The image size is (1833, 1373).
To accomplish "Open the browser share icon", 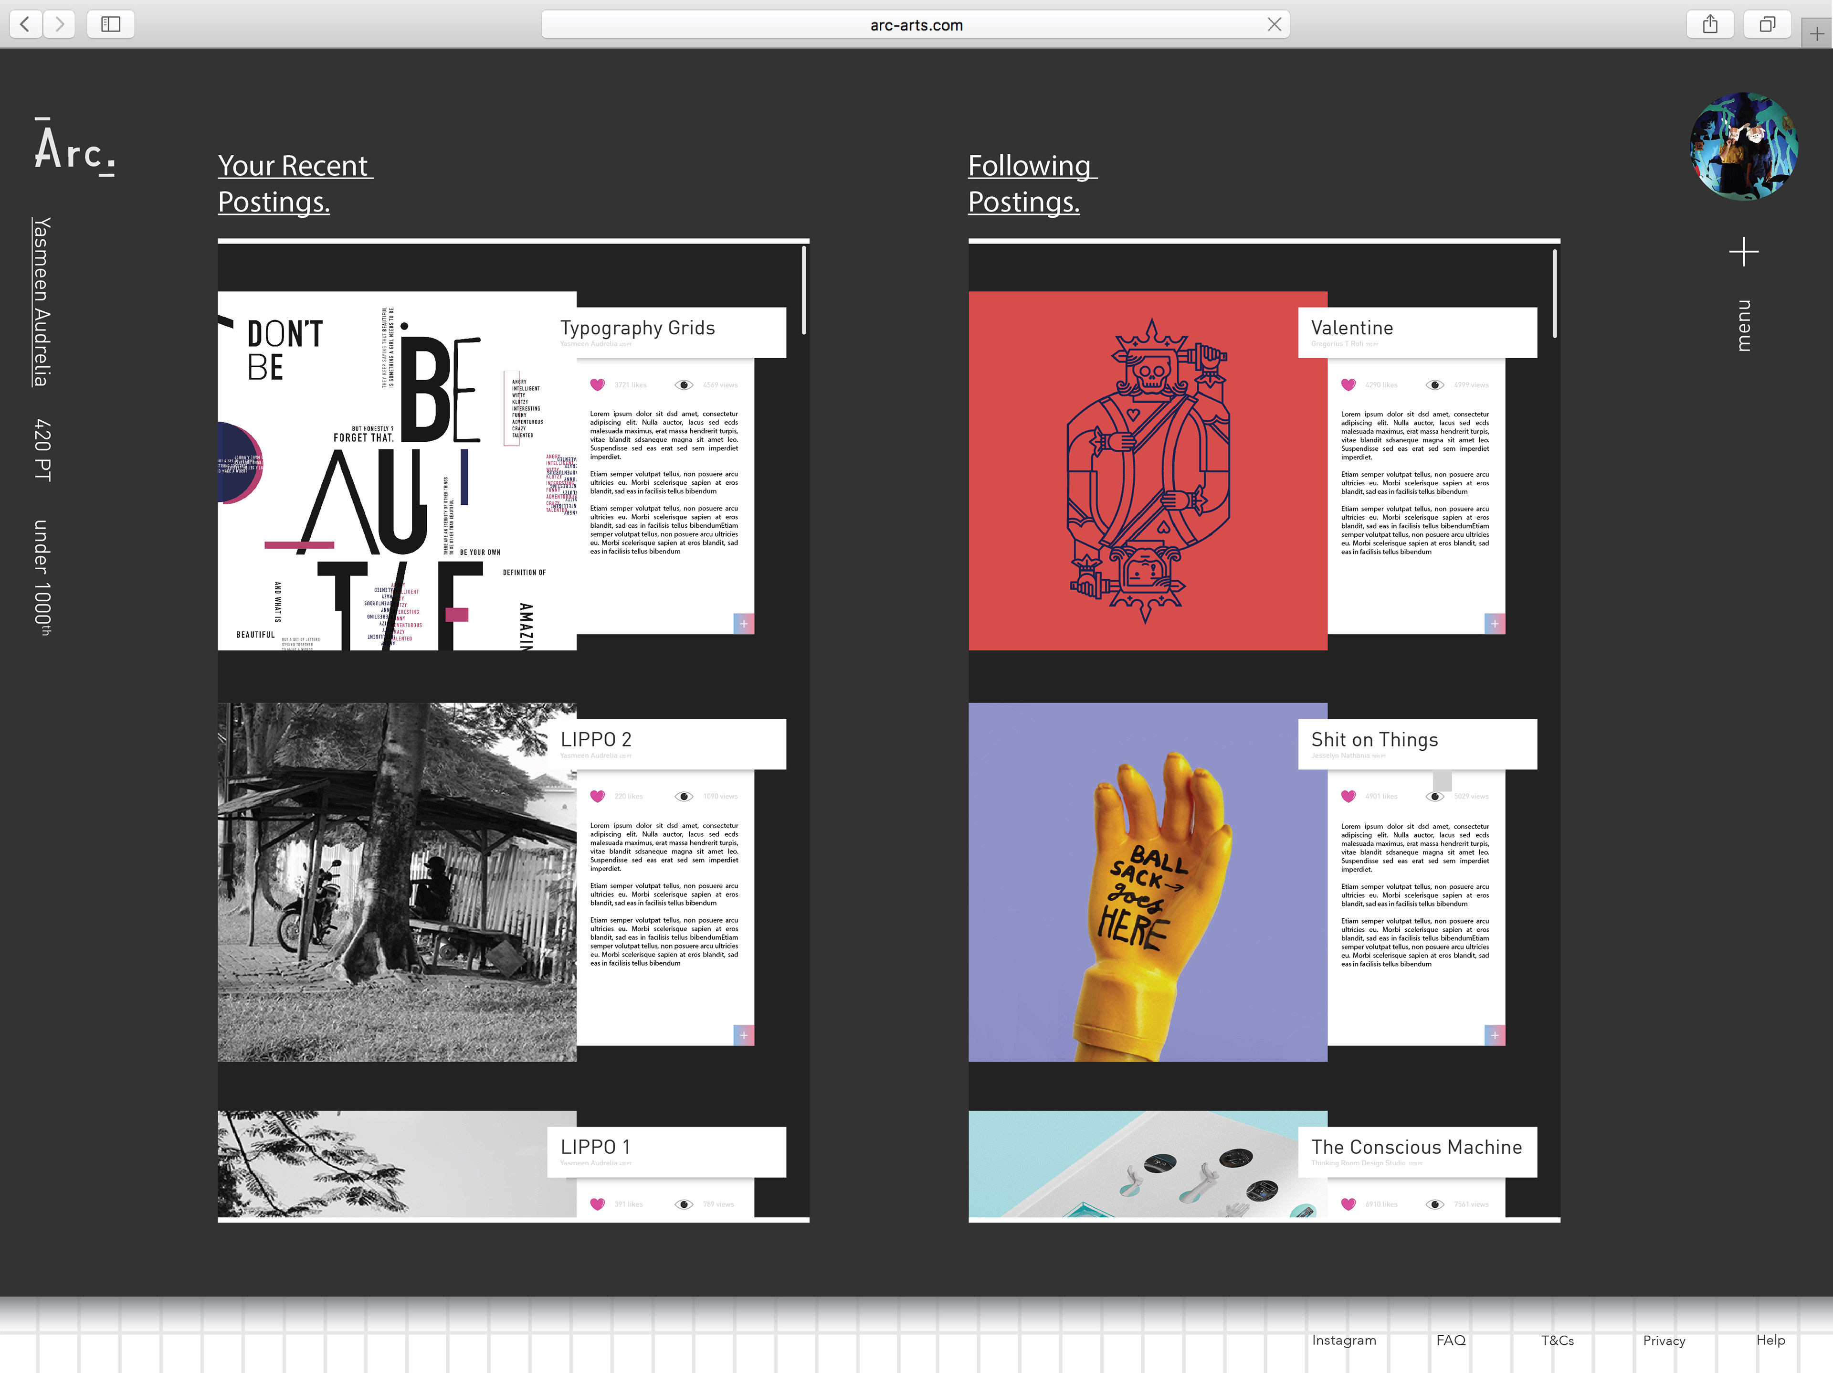I will point(1710,24).
